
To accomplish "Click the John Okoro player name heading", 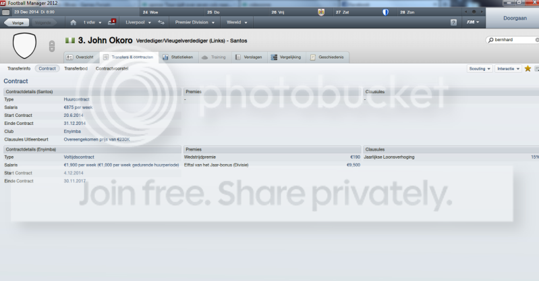I will [105, 41].
